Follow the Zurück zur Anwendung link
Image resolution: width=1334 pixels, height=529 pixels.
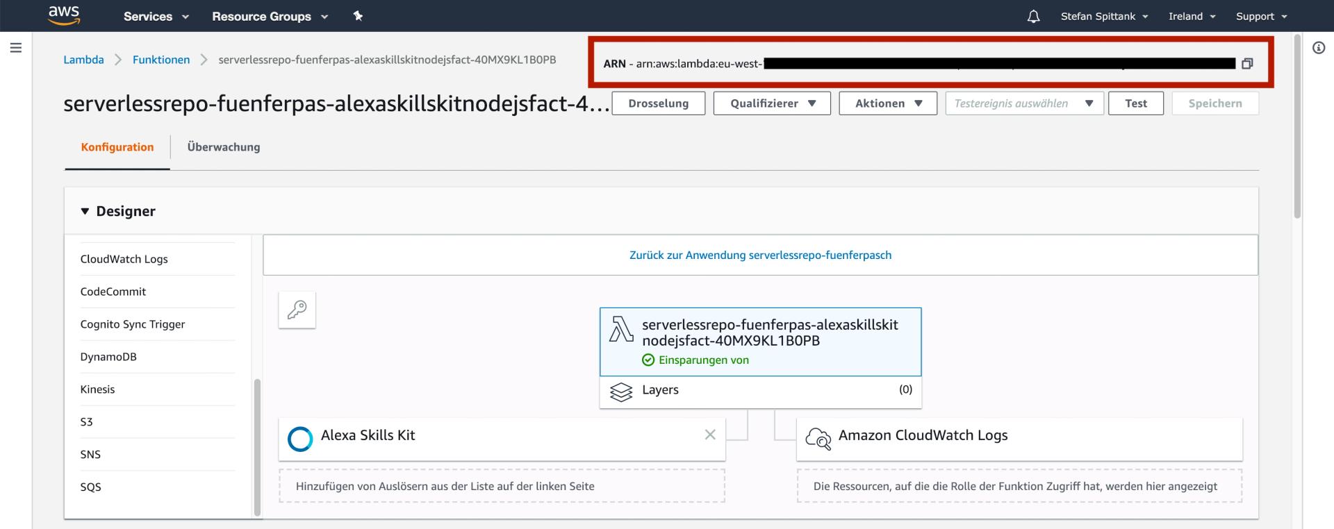click(x=760, y=255)
